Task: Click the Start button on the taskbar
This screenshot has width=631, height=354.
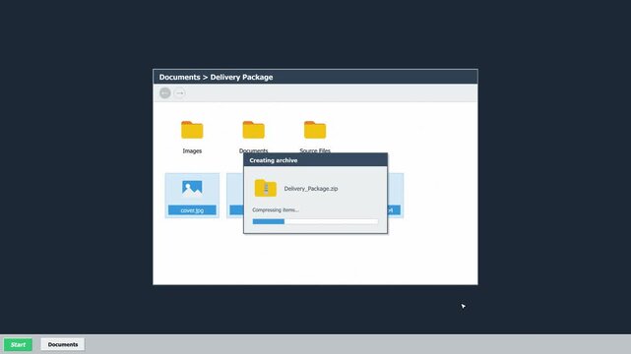Action: point(18,344)
